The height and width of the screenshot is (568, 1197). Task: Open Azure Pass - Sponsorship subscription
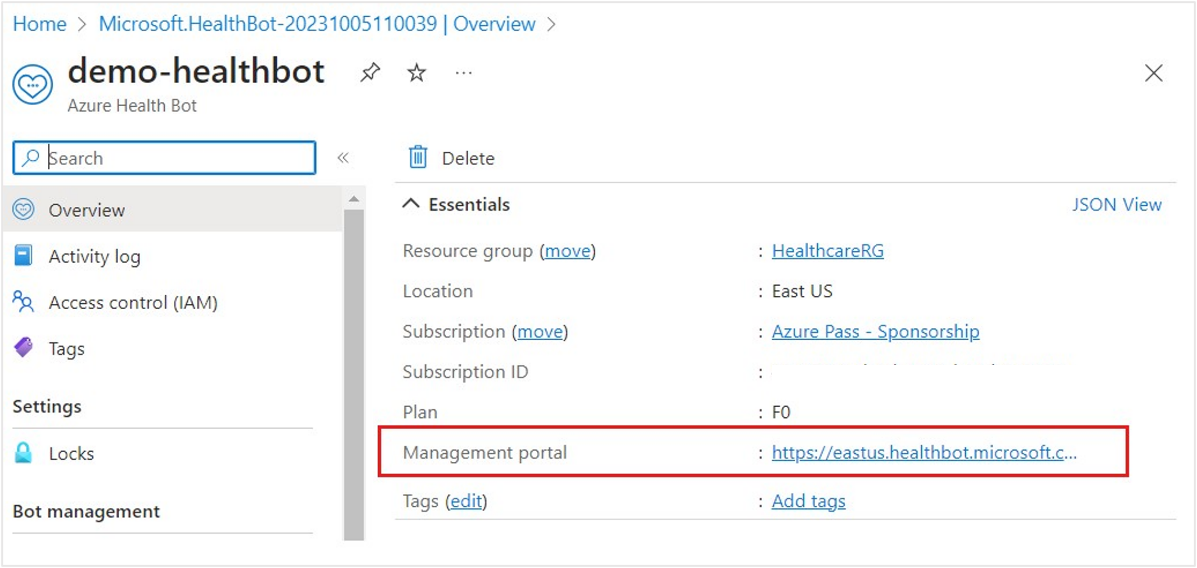875,331
